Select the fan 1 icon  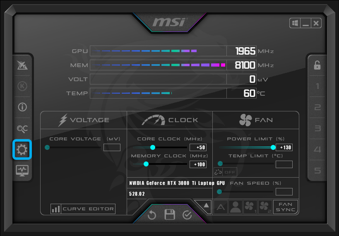coord(250,207)
